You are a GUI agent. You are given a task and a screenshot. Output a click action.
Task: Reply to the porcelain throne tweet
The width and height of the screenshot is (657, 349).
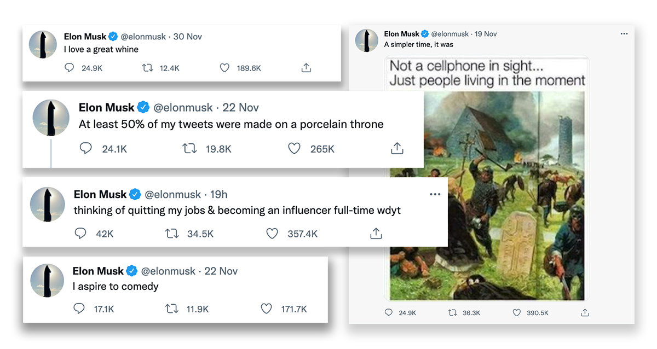[x=86, y=148]
